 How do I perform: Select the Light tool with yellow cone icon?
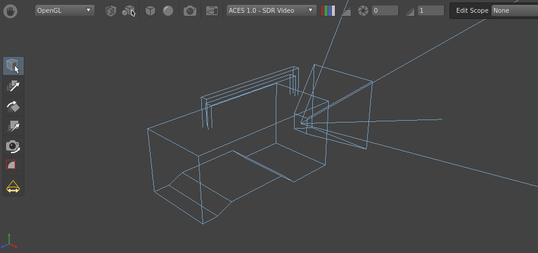13,187
